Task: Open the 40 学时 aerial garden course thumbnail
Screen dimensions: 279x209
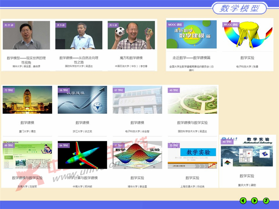Action: point(192,100)
